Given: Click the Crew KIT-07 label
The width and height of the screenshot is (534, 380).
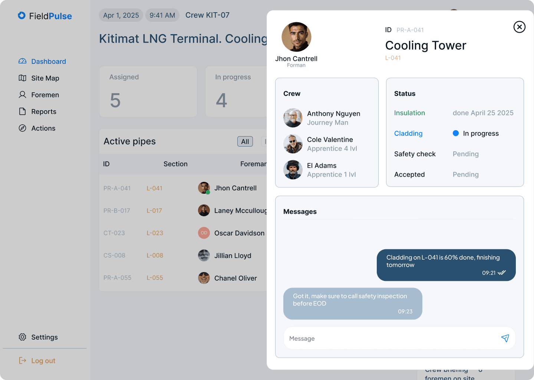Looking at the screenshot, I should pos(207,15).
